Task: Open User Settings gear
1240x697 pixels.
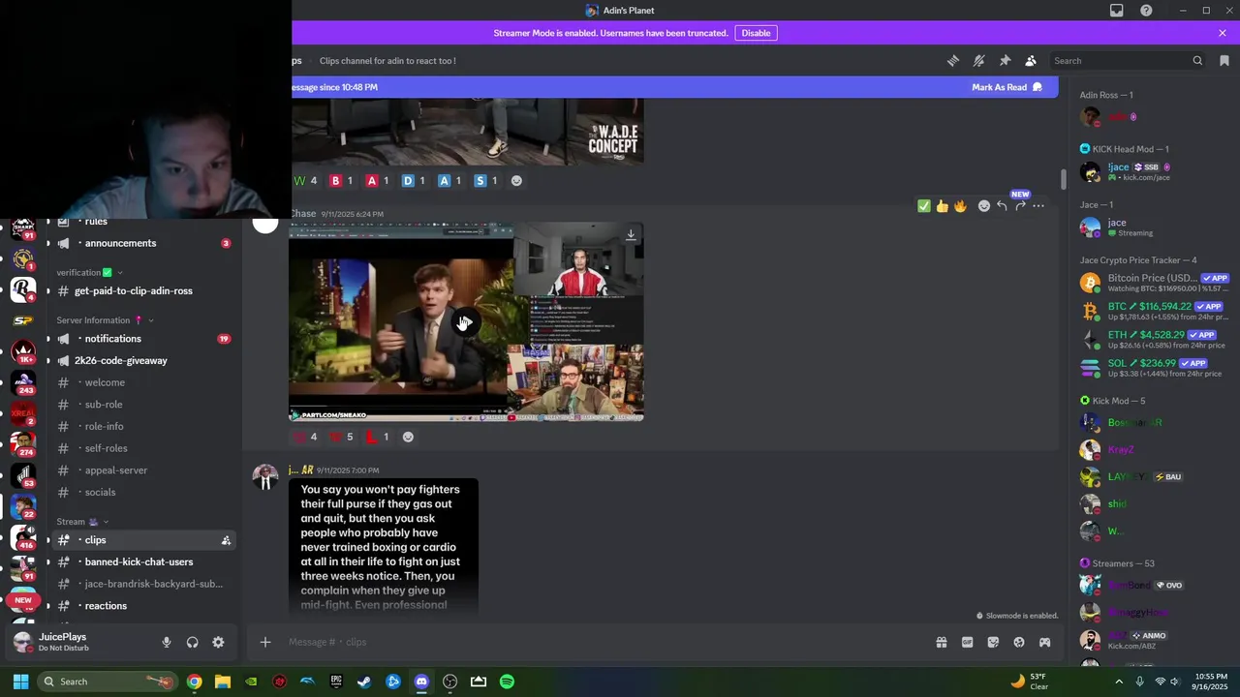Action: pyautogui.click(x=218, y=642)
